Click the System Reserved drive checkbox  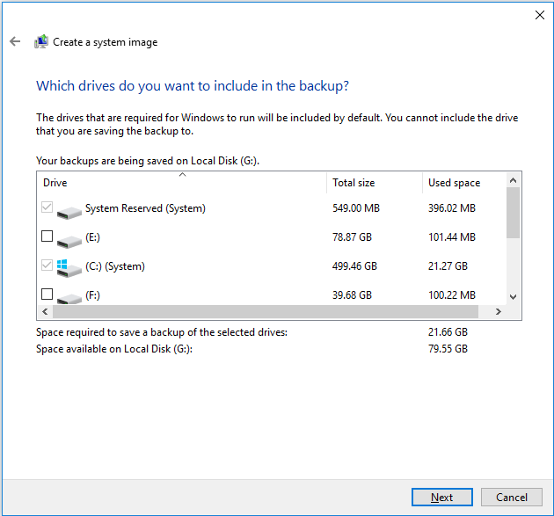coord(47,207)
